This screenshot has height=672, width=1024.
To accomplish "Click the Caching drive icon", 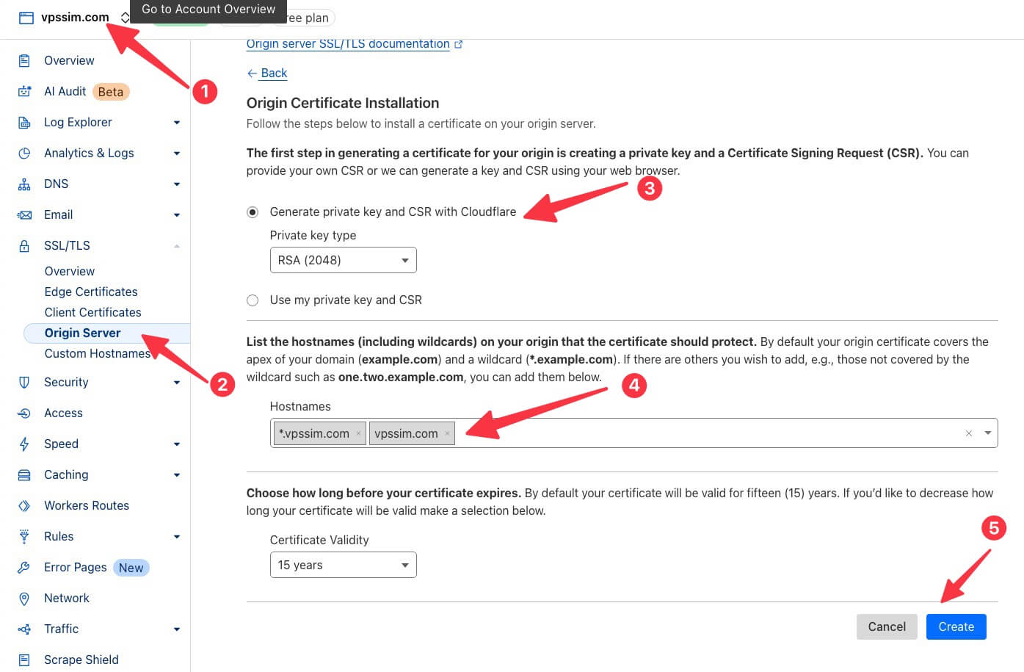I will pyautogui.click(x=24, y=474).
